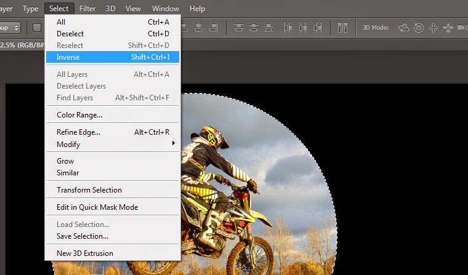The height and width of the screenshot is (275, 468).
Task: Close the open Select menu via its title
Action: [58, 9]
